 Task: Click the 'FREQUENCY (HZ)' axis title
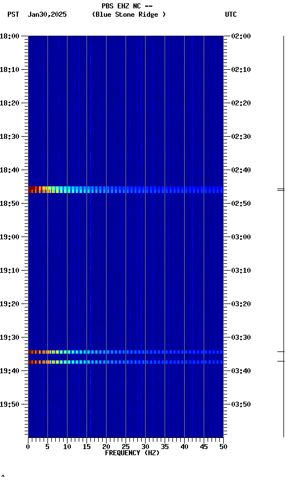[x=132, y=454]
